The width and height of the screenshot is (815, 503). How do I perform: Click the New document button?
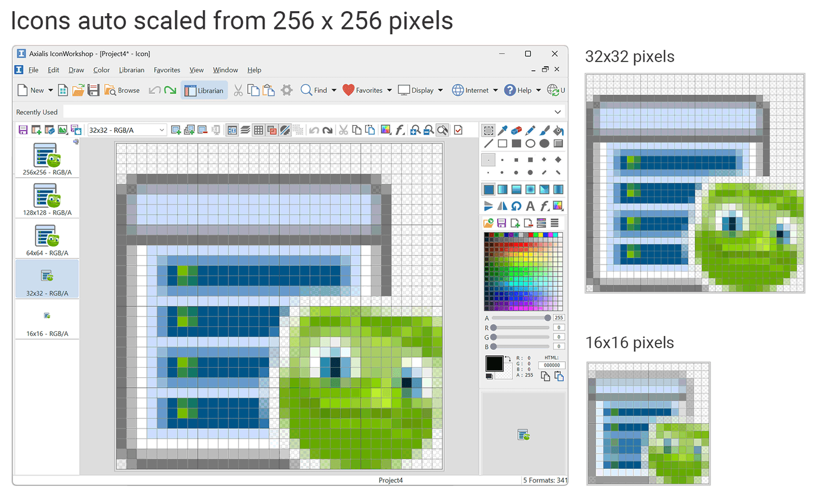pos(31,90)
